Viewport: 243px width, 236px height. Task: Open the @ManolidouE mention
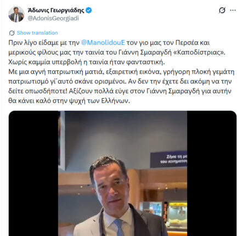pyautogui.click(x=103, y=43)
